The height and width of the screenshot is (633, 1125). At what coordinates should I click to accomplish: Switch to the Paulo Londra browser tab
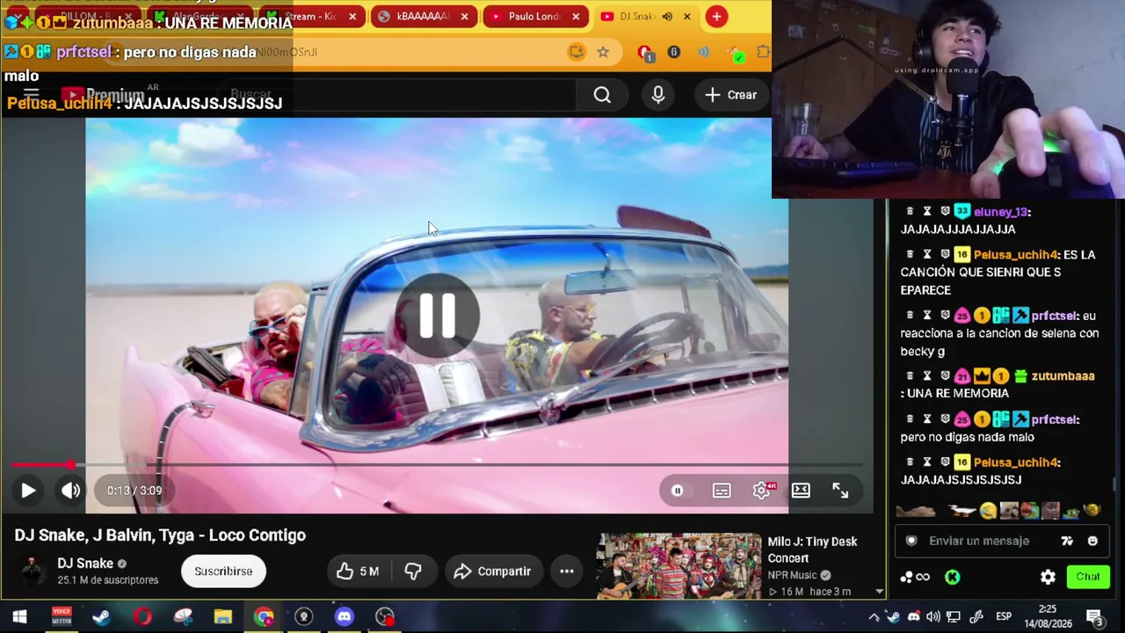tap(536, 16)
